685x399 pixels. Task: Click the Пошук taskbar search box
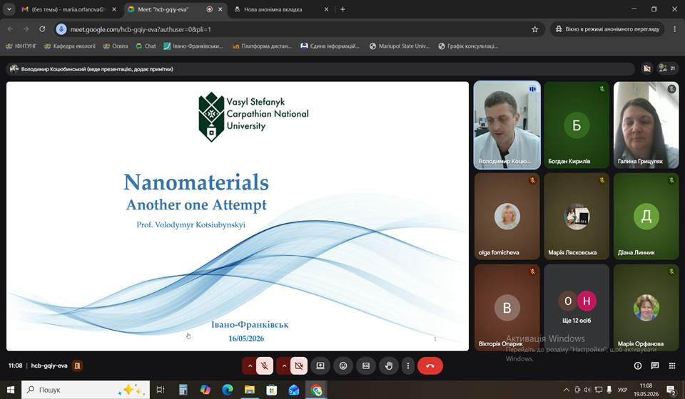85,390
